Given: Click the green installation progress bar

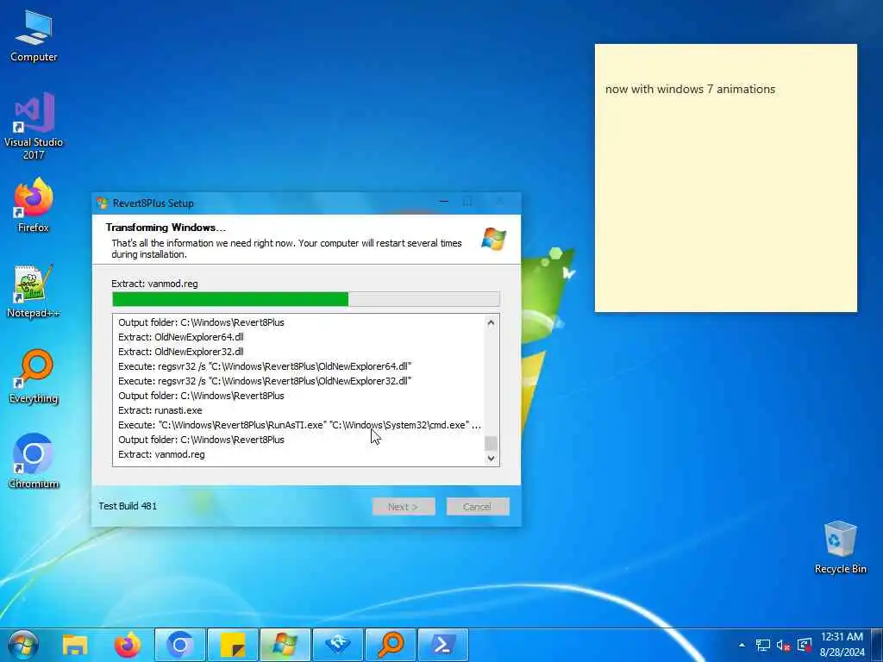Looking at the screenshot, I should pos(306,299).
